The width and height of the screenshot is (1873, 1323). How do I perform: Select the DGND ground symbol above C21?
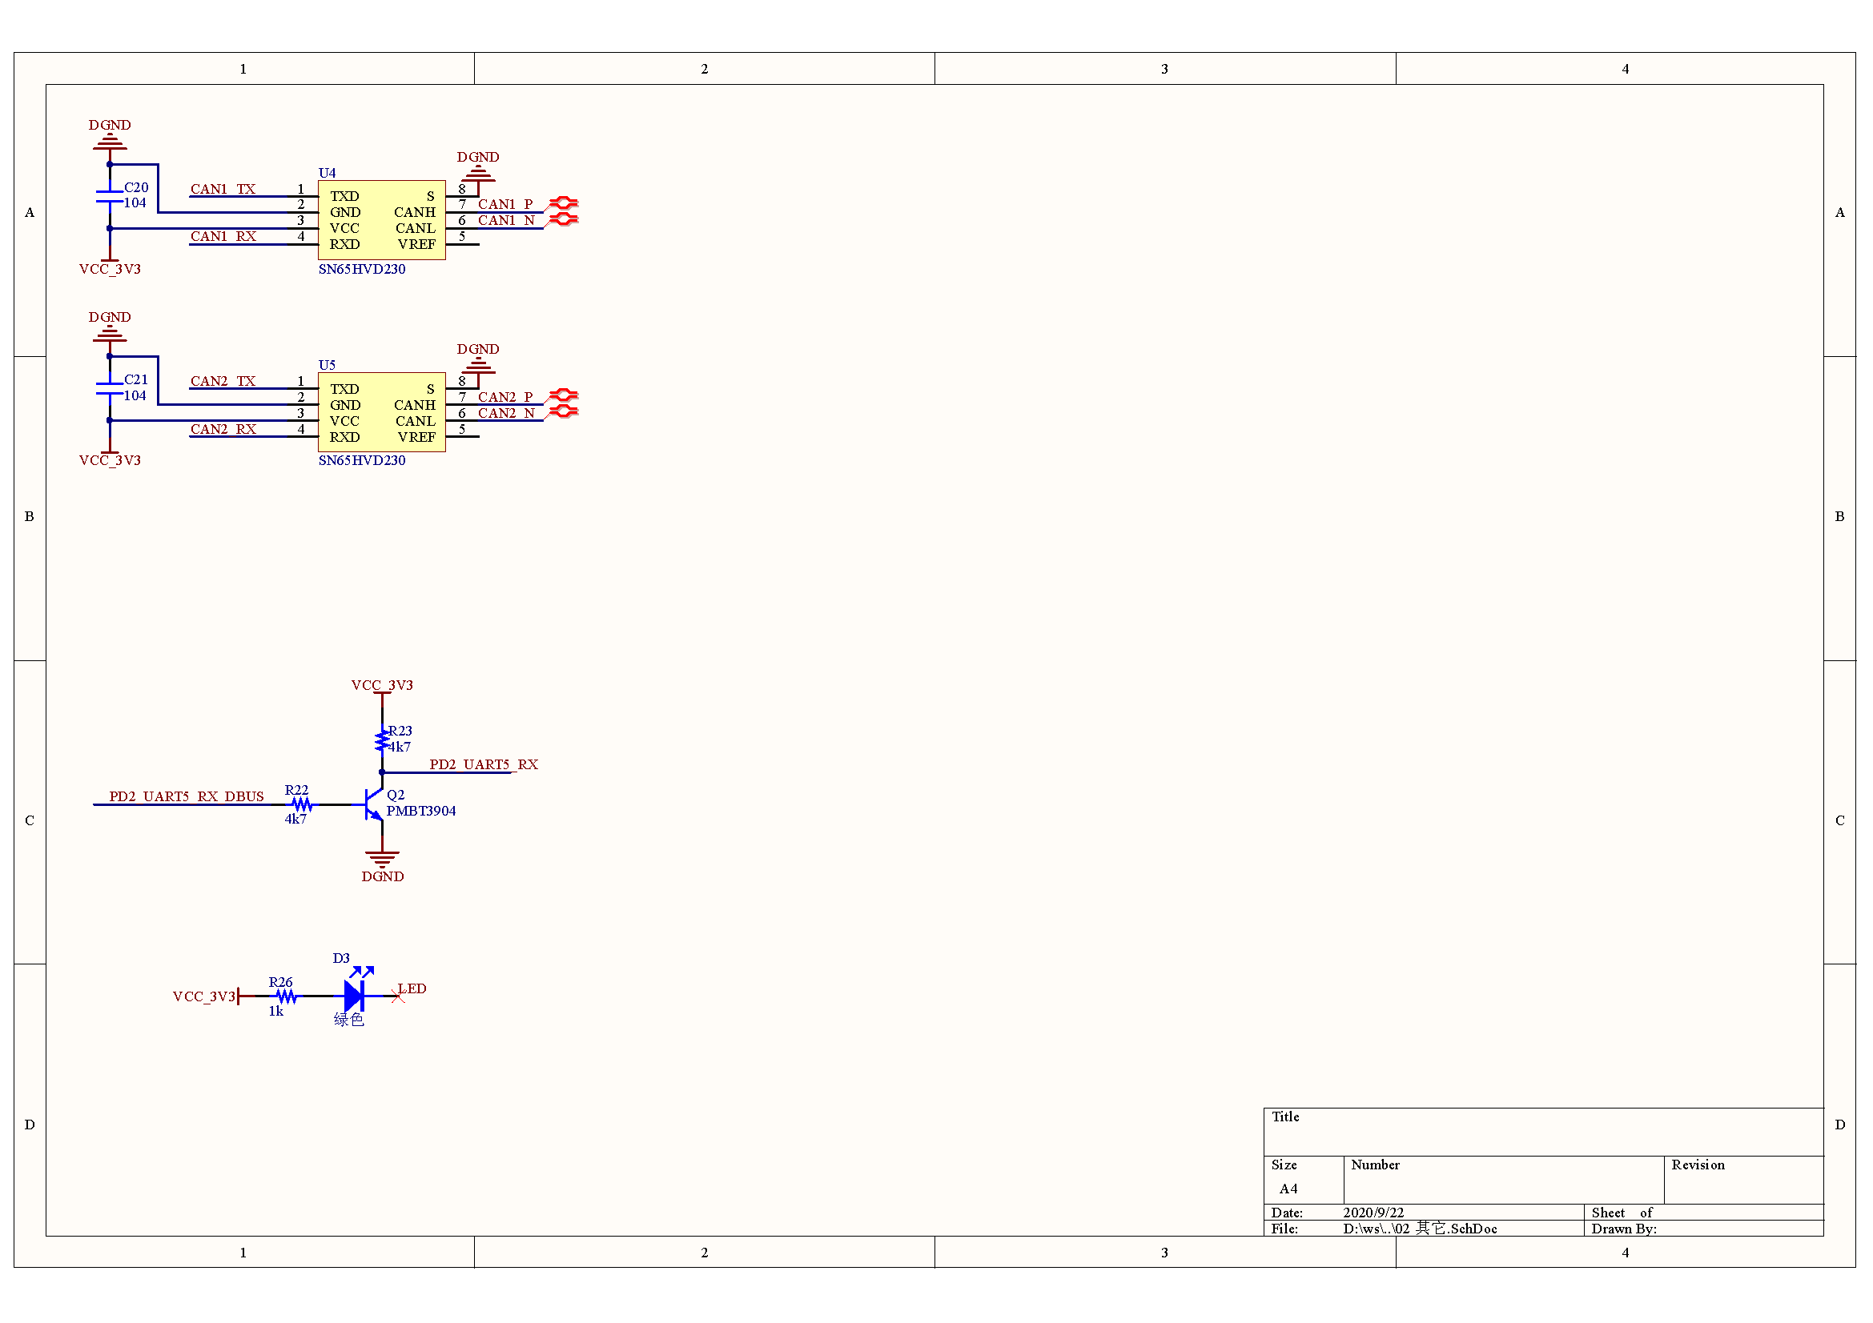click(110, 335)
